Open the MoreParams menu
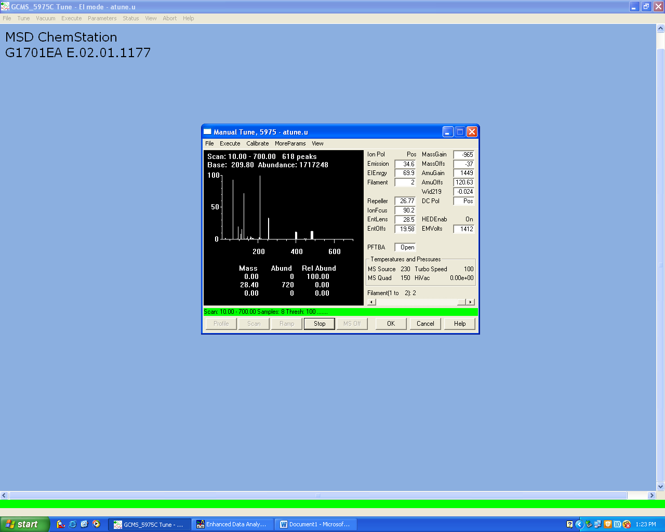The width and height of the screenshot is (665, 532). (x=290, y=143)
